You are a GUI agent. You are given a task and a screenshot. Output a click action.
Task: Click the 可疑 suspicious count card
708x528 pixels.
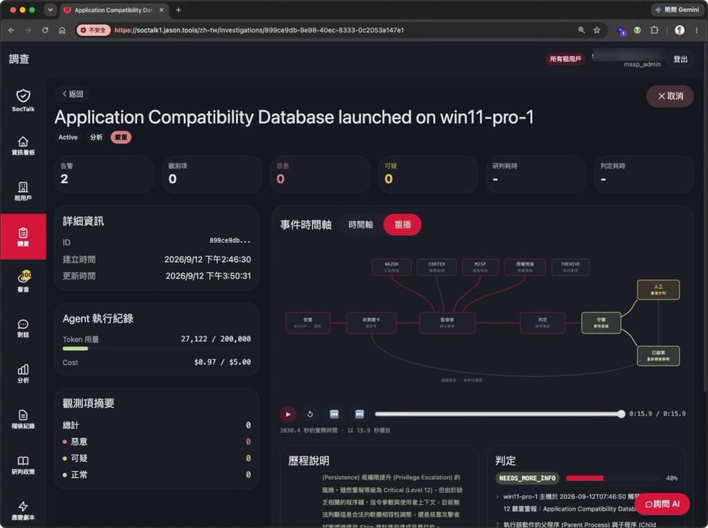point(427,174)
